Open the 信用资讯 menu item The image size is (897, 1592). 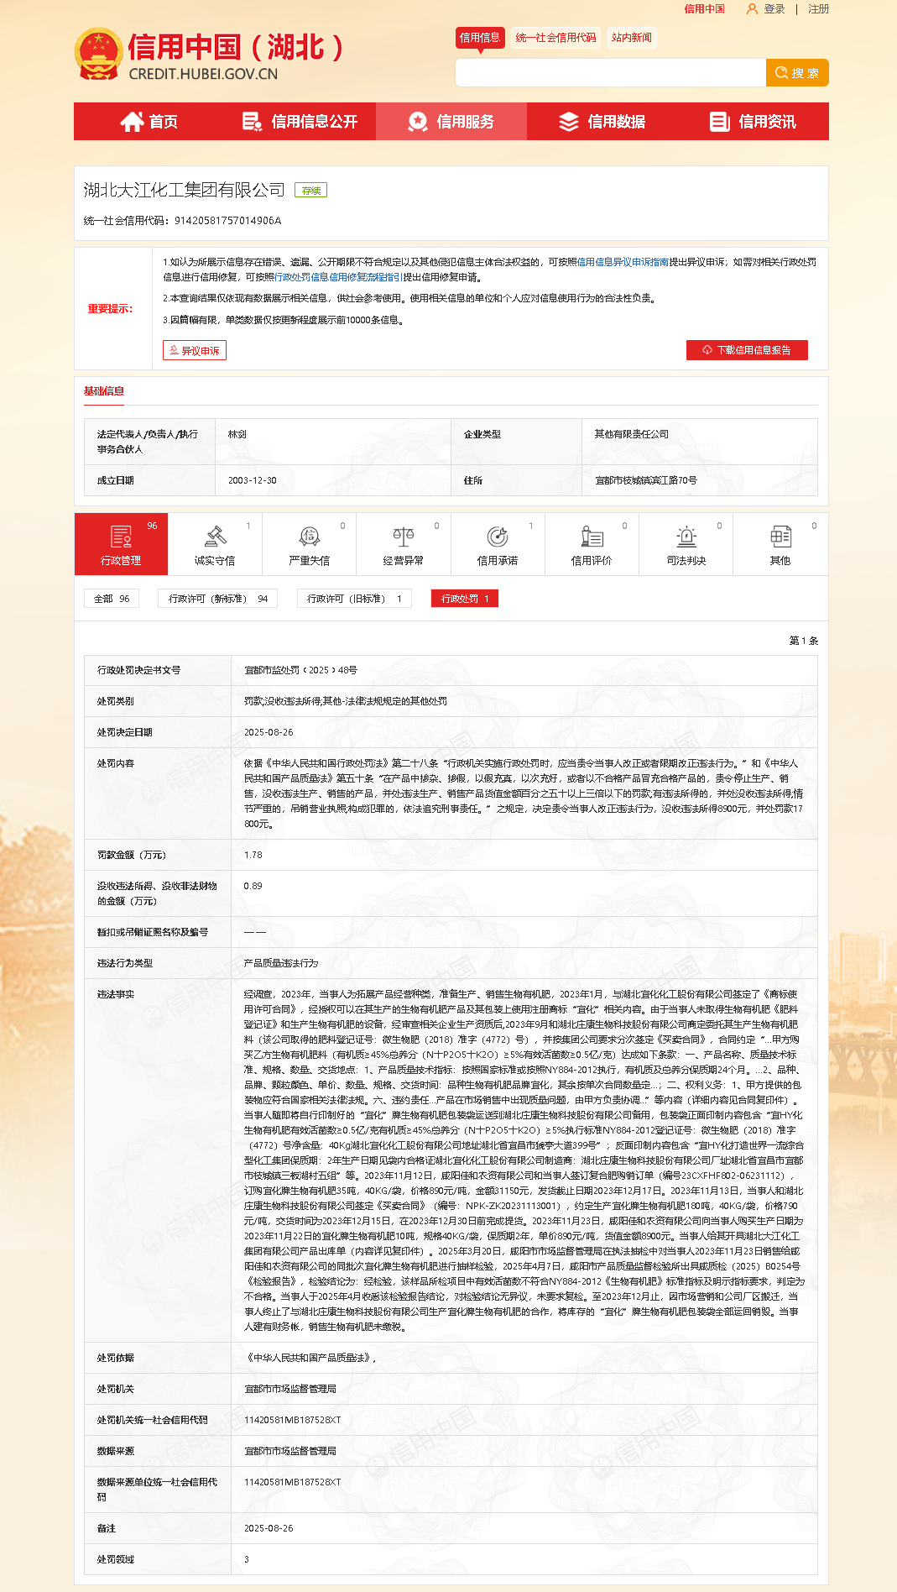click(754, 122)
